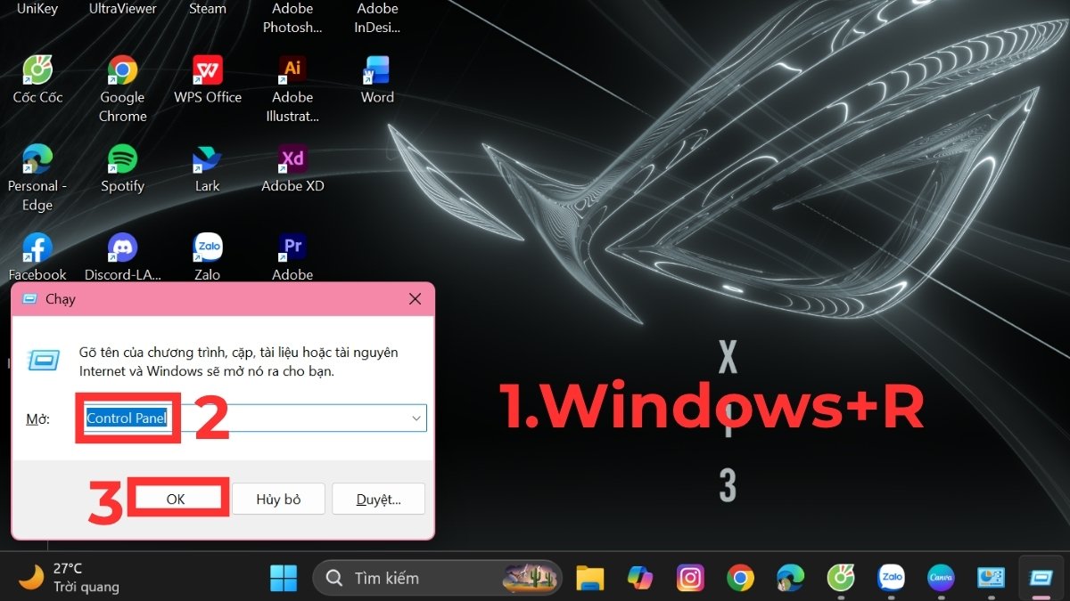The width and height of the screenshot is (1070, 601).
Task: Select the Word desktop shortcut
Action: click(377, 79)
